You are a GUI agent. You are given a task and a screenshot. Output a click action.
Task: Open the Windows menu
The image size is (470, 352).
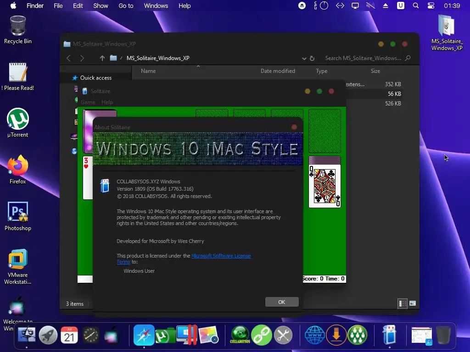click(156, 5)
